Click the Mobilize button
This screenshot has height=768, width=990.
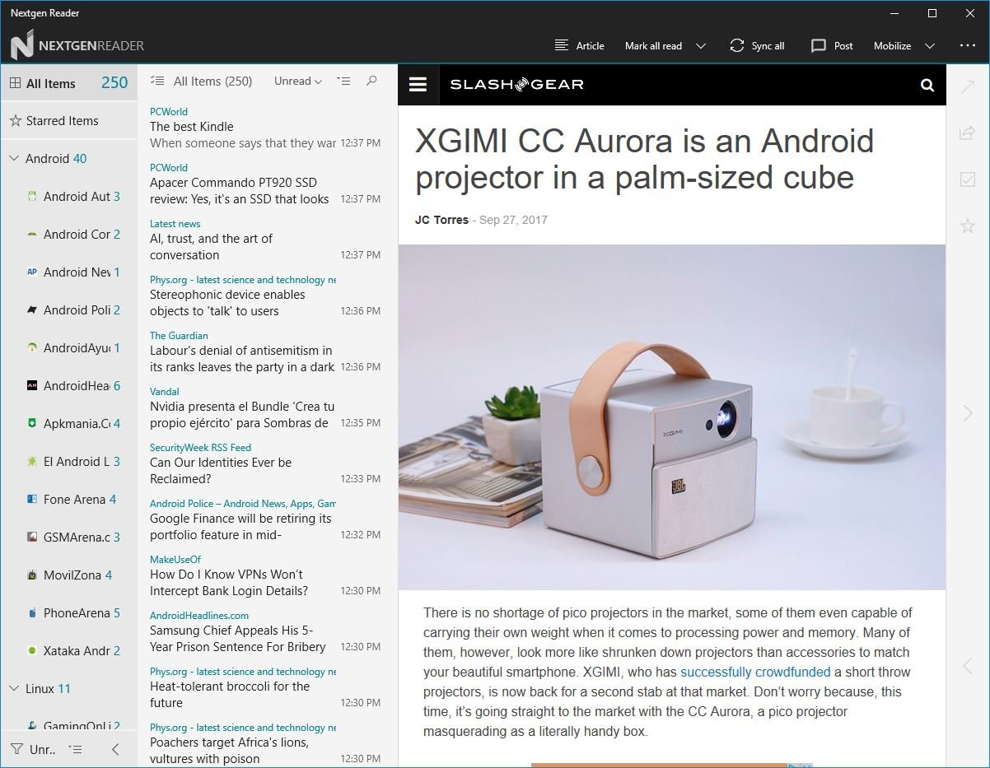[x=892, y=46]
